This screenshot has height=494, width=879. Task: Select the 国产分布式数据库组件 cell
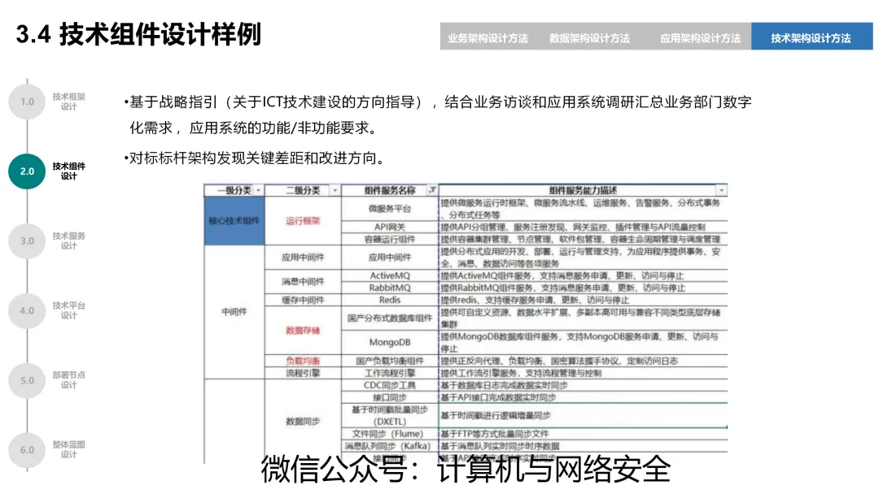[390, 318]
